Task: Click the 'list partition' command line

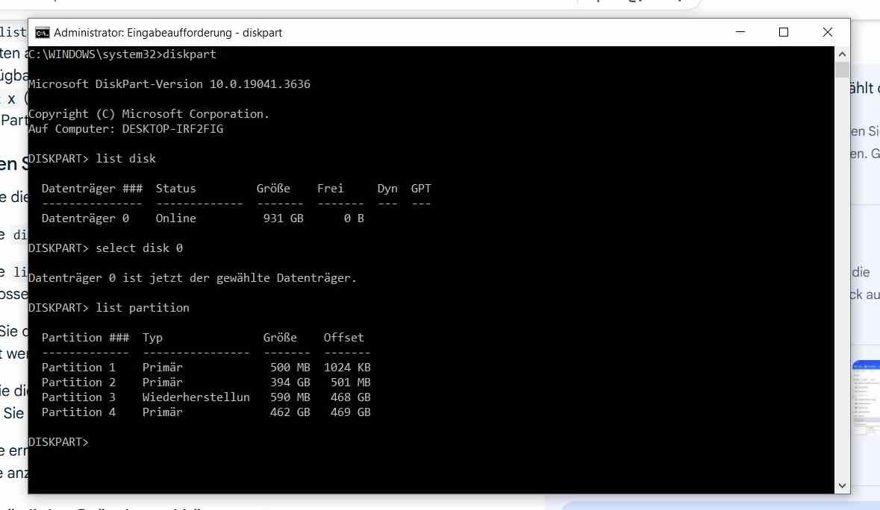Action: [142, 308]
